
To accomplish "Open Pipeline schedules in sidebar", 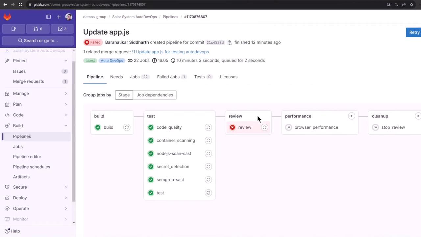I will coord(36,167).
